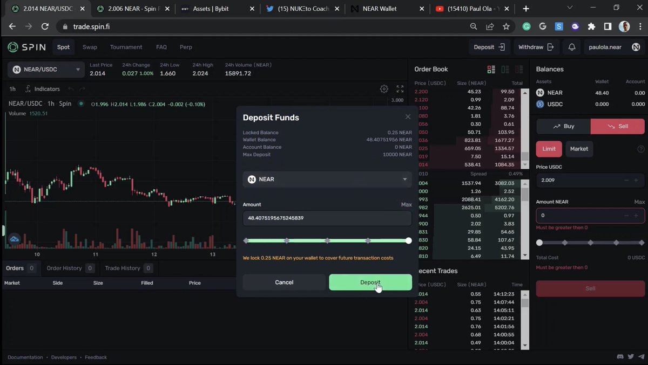Viewport: 648px width, 365px height.
Task: Go to the FAQ tab
Action: (x=161, y=47)
